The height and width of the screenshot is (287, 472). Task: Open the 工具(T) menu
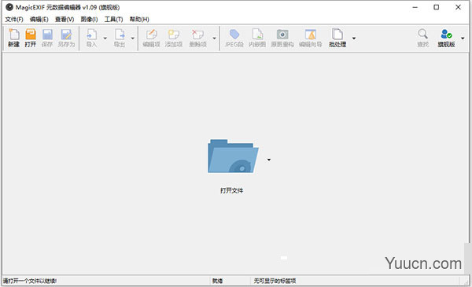click(x=113, y=19)
